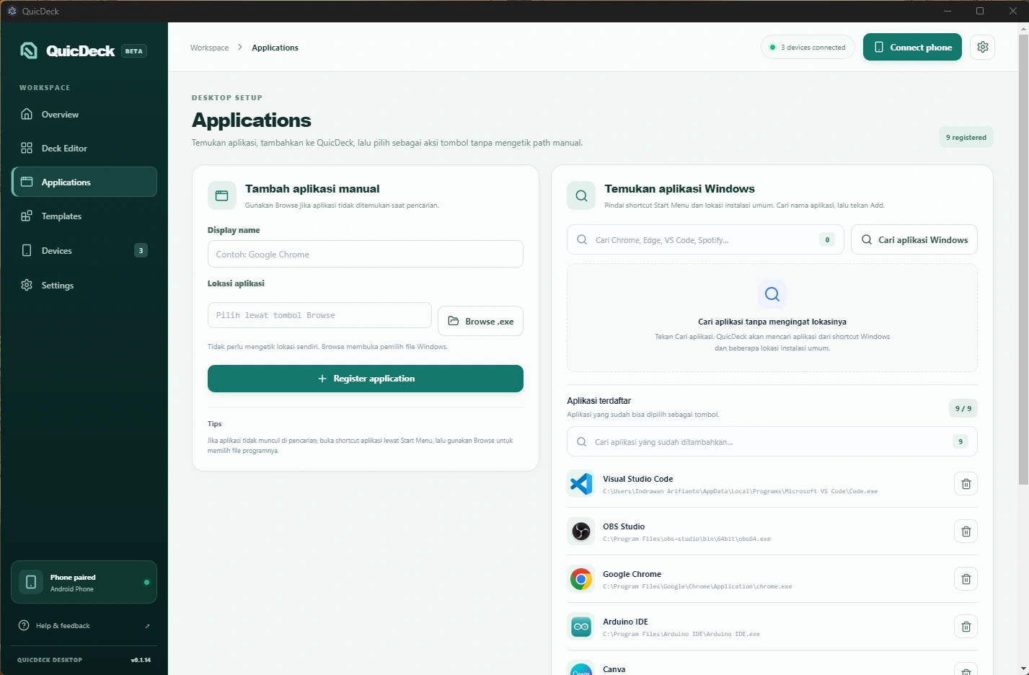Click the Tambah aplikasi manual window icon
The image size is (1029, 675).
222,195
